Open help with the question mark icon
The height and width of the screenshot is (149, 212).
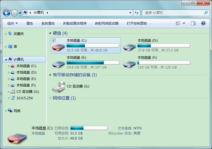coord(203,23)
